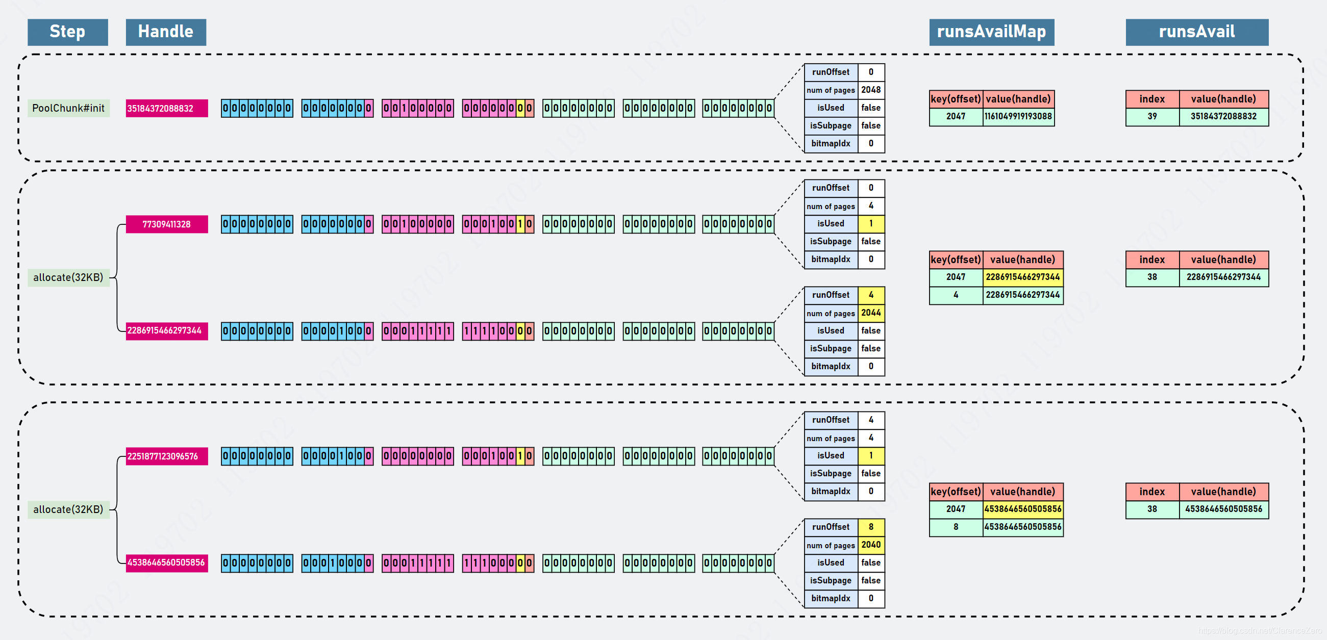This screenshot has width=1327, height=640.
Task: Click yellow num of pages 2044 cell
Action: click(x=870, y=313)
